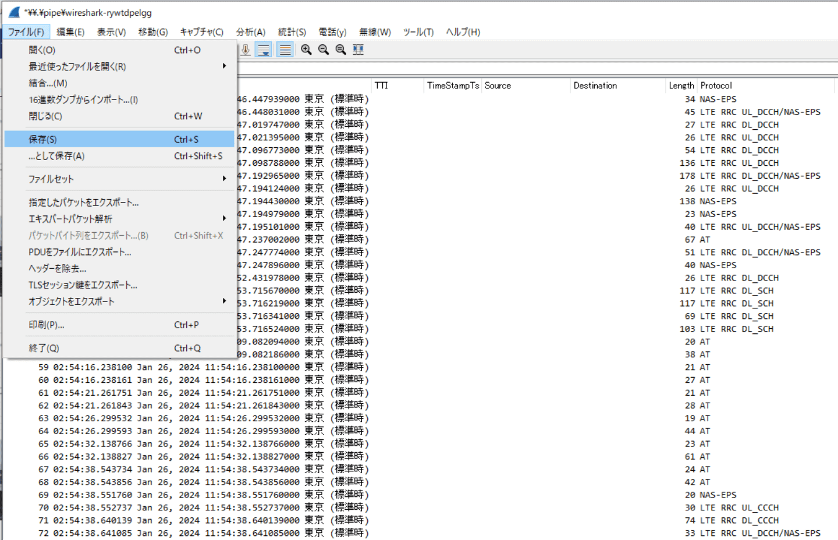Reset text to normal size icon
The height and width of the screenshot is (540, 838).
[x=340, y=50]
